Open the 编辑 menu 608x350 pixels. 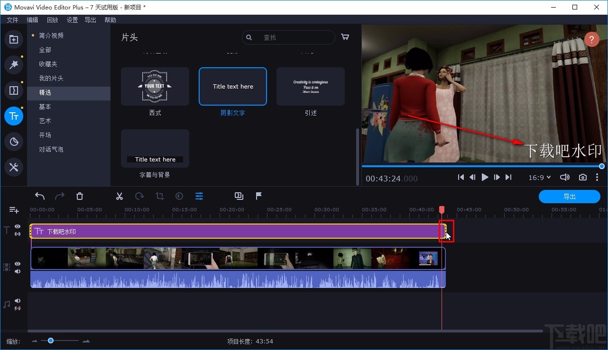(32, 20)
